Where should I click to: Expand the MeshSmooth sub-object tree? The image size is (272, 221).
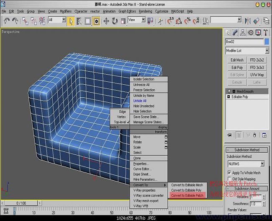click(x=234, y=91)
